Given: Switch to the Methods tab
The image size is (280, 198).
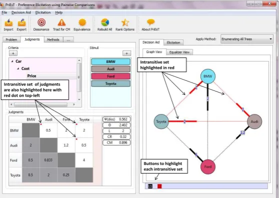Looking at the screenshot, I should coord(53,39).
